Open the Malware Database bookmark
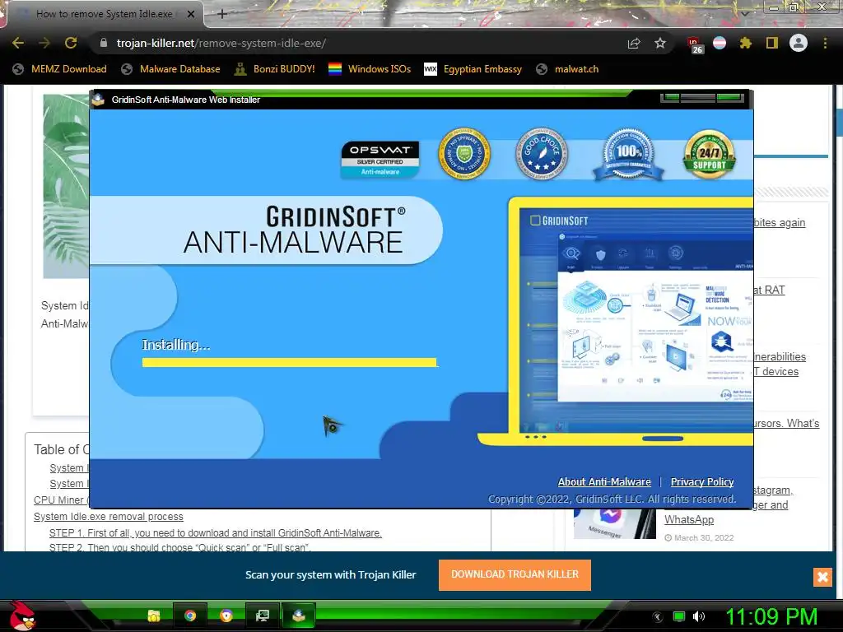This screenshot has width=843, height=632. [171, 69]
